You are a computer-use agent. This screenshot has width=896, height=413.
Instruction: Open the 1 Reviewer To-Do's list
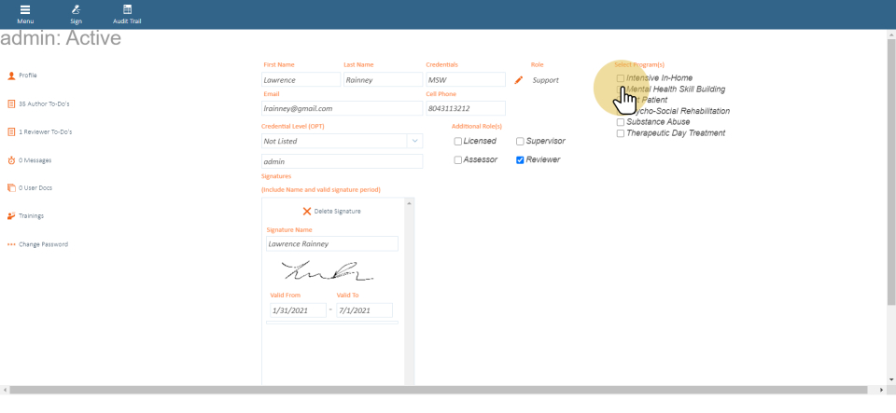(45, 132)
